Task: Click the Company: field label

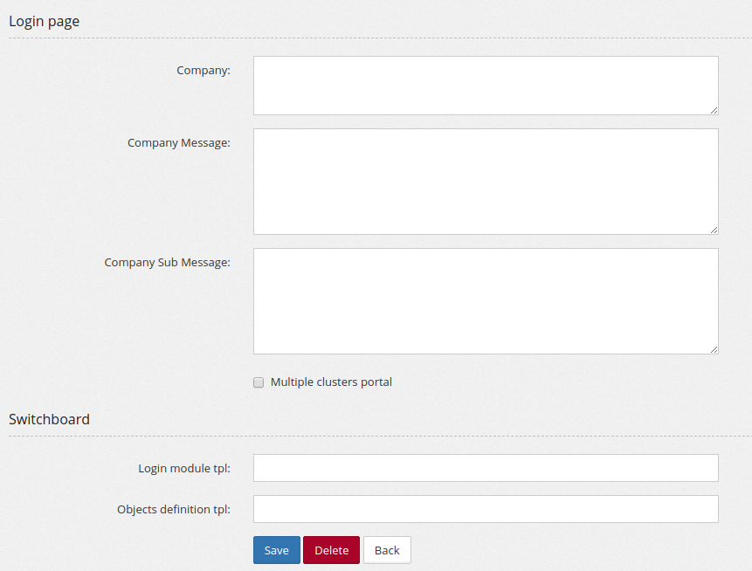Action: pos(204,71)
